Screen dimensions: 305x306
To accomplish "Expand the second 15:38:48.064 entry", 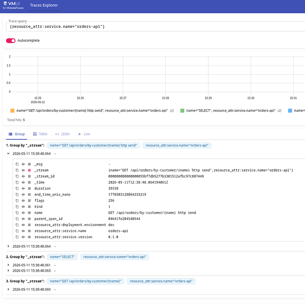I will tap(8, 246).
